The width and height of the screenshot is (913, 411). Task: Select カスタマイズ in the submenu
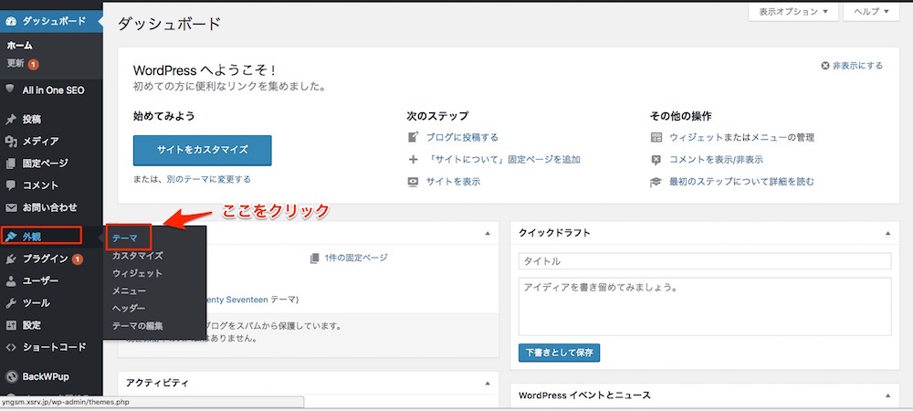click(138, 256)
